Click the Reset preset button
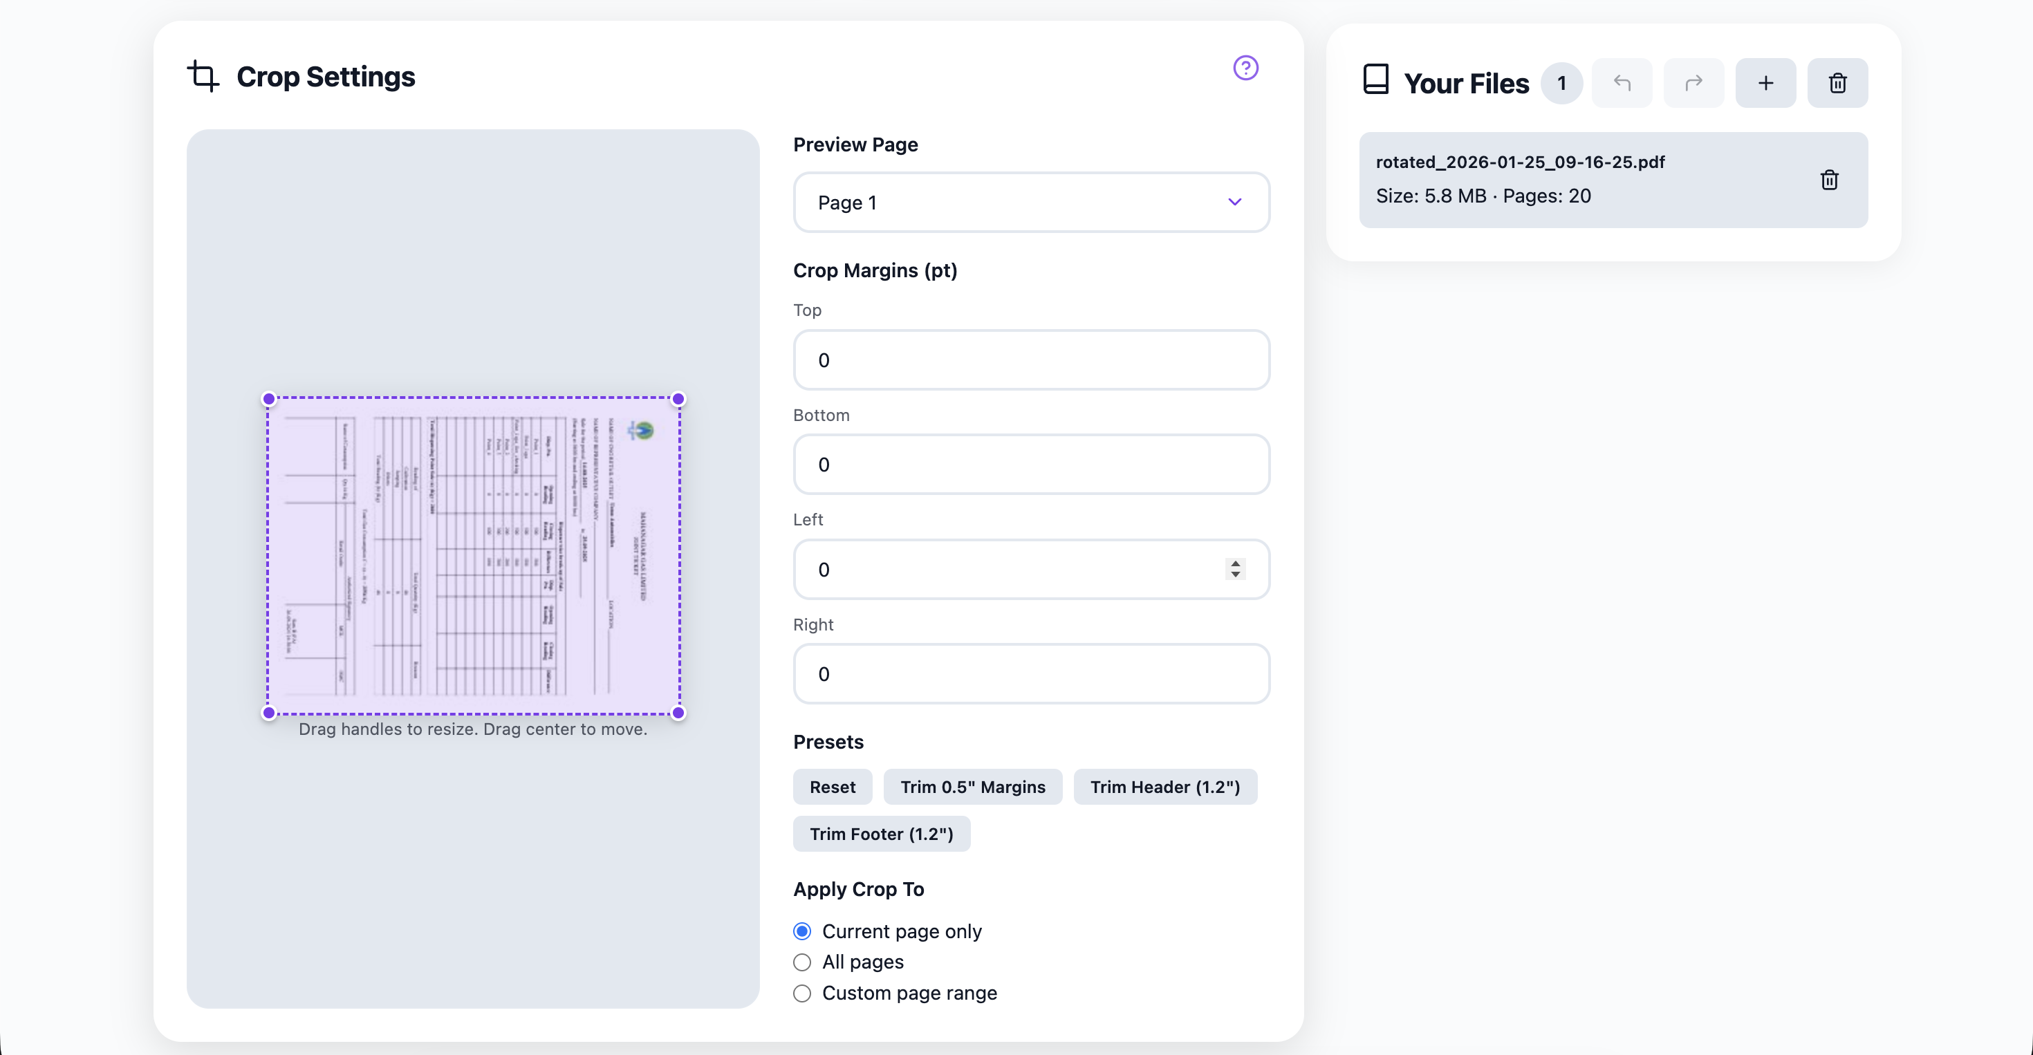 click(832, 787)
